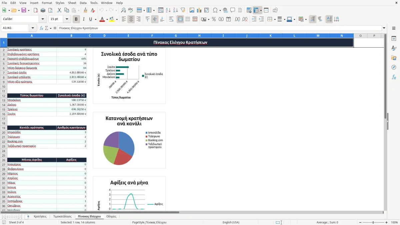The image size is (400, 225).
Task: Toggle Center Vertically alignment
Action: click(x=155, y=19)
